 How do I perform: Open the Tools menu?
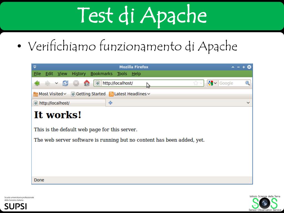pos(122,74)
